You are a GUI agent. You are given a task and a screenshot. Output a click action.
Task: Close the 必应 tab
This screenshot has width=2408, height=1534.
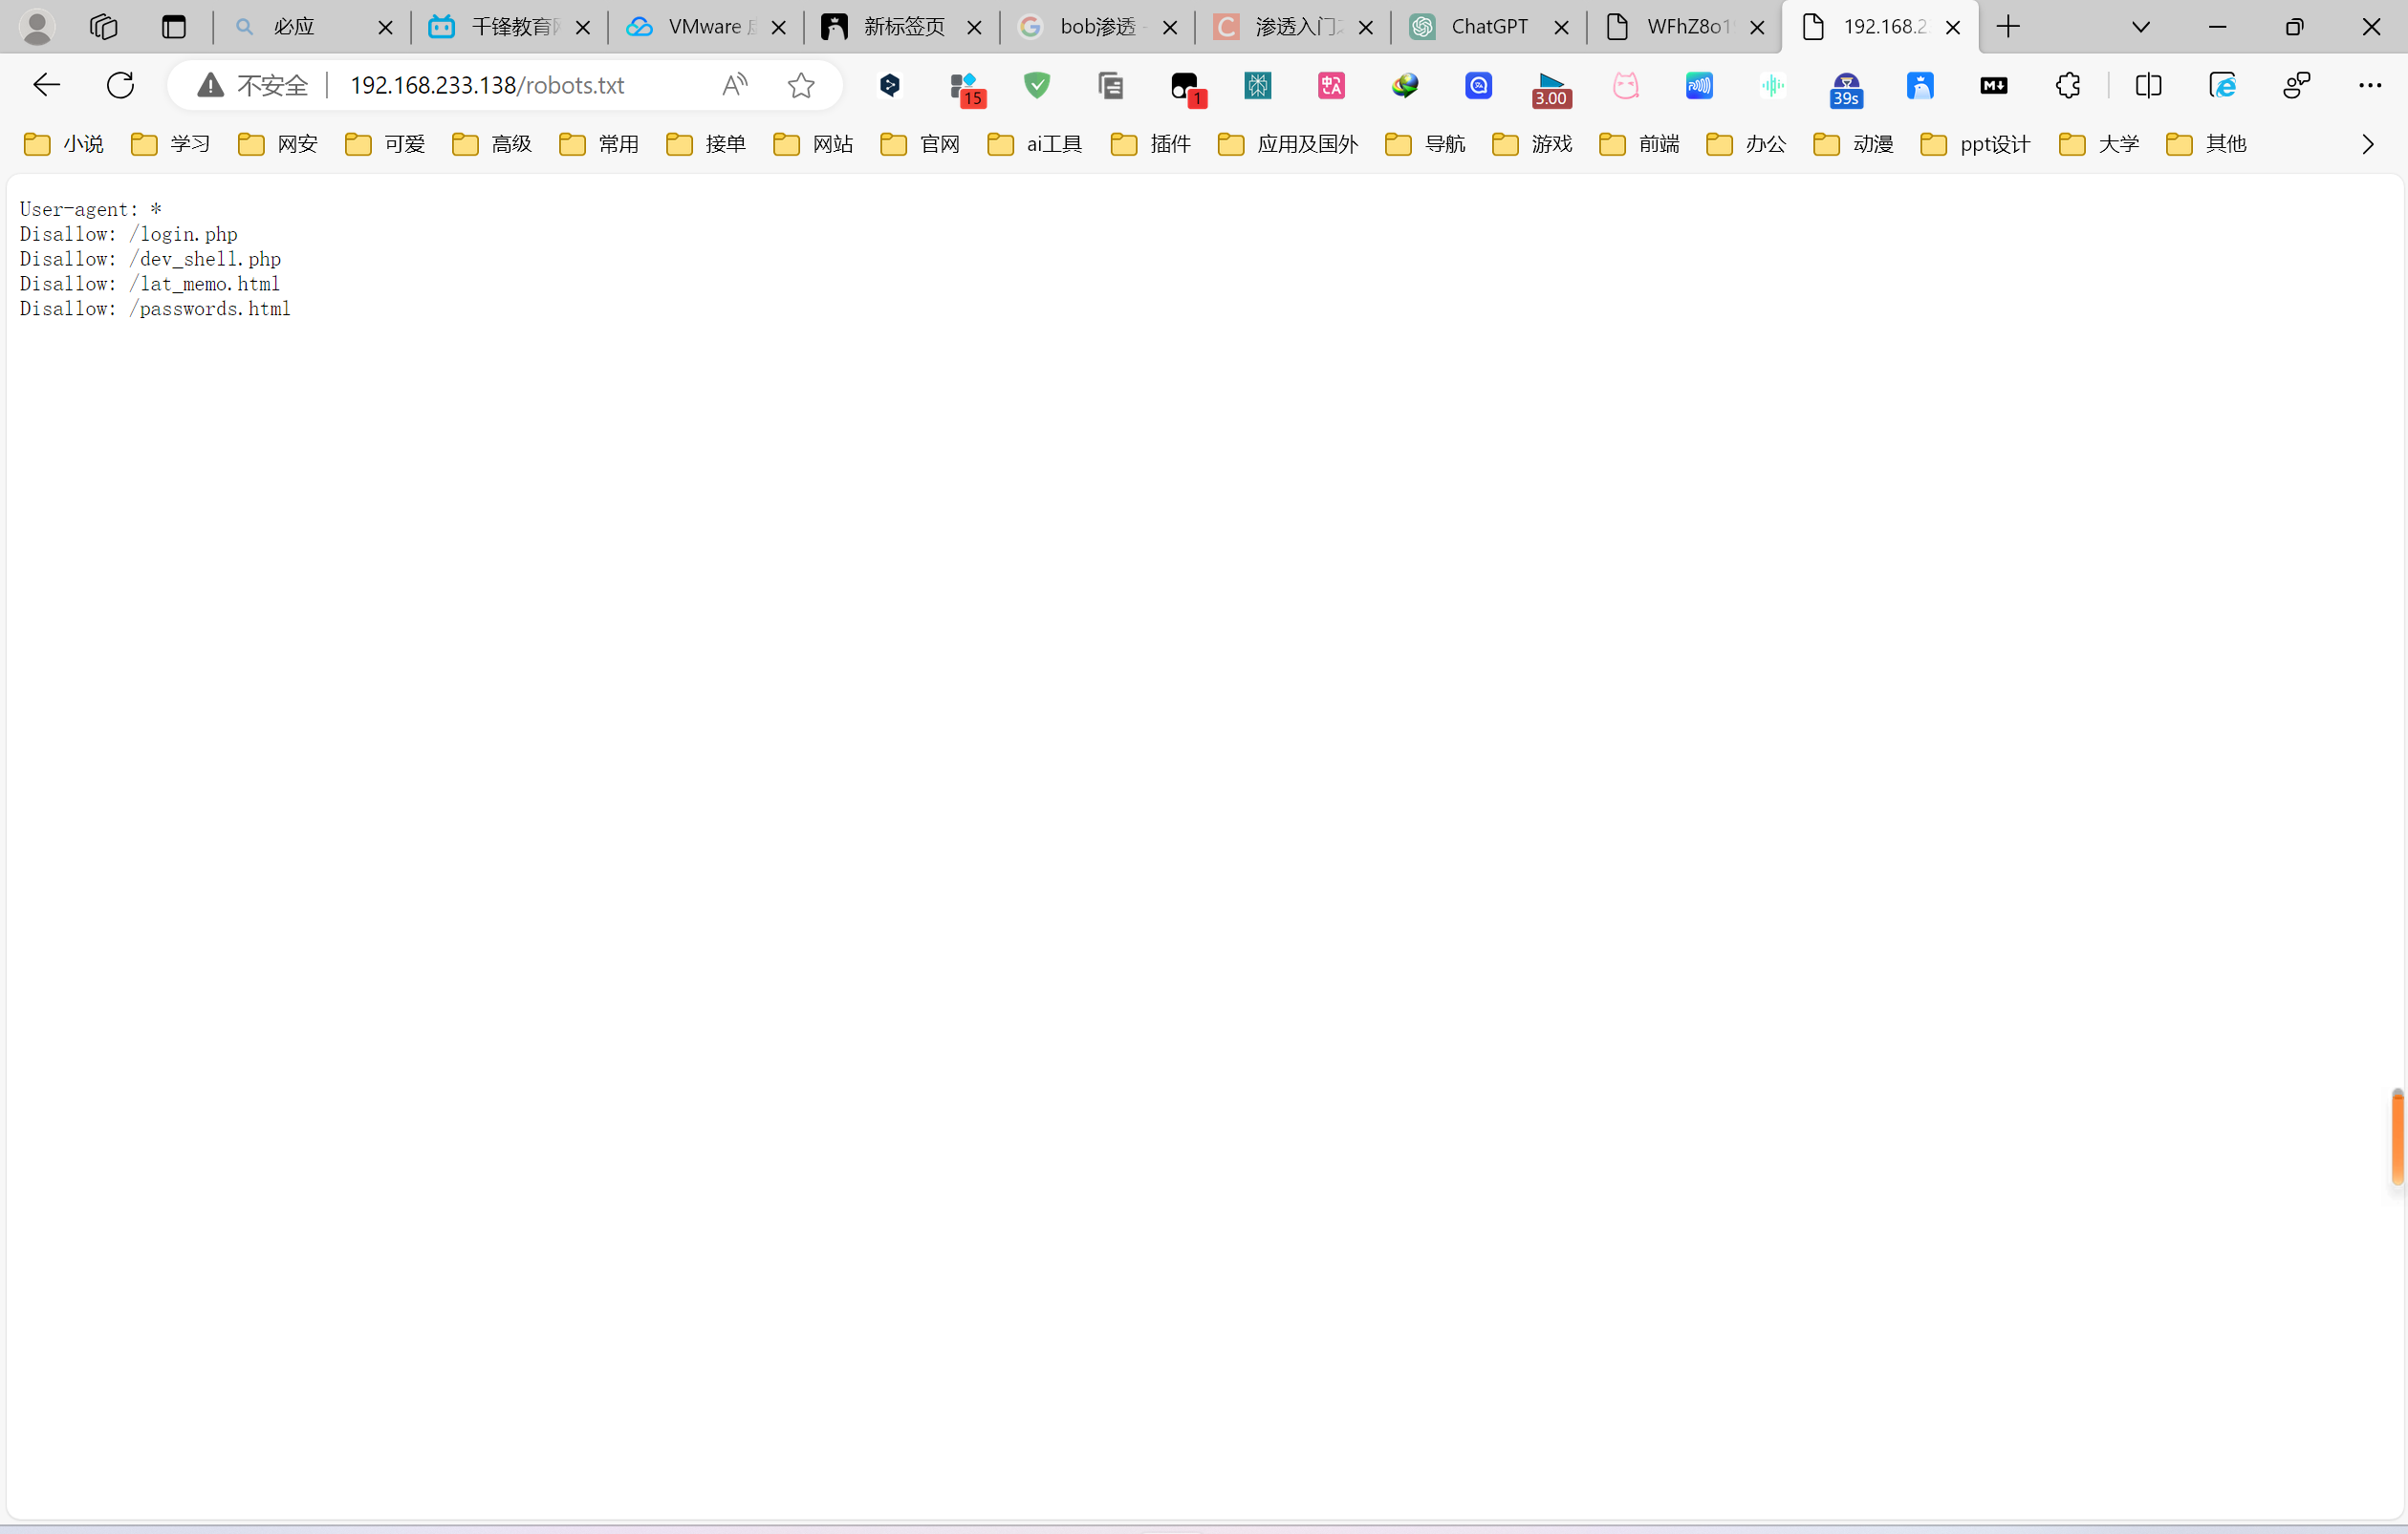point(385,28)
